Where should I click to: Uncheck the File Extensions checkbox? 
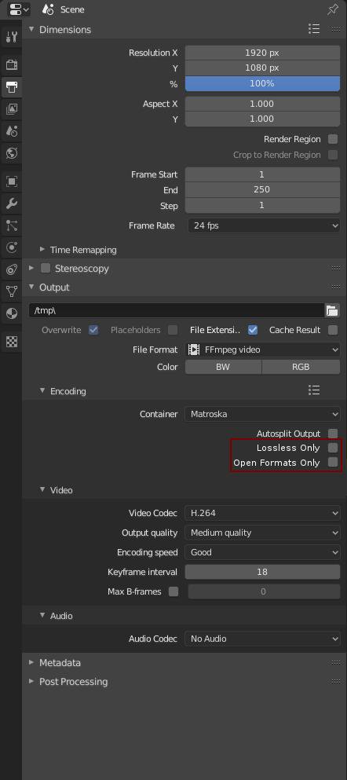[253, 330]
